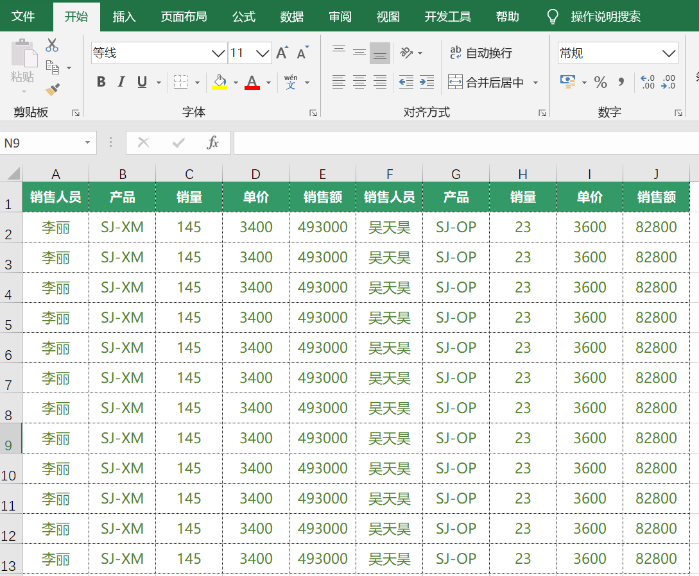Decrease font size with small A
The image size is (699, 576).
point(302,53)
